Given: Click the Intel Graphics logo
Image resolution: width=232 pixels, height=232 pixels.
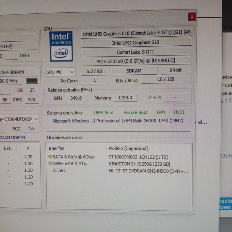Looking at the screenshot, I should [x=61, y=46].
